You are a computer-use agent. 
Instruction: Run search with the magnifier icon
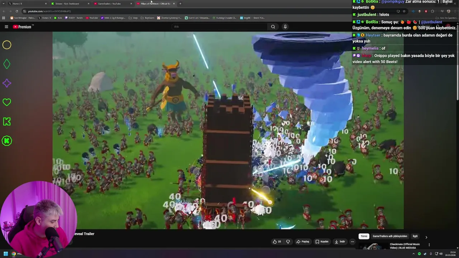[x=273, y=27]
